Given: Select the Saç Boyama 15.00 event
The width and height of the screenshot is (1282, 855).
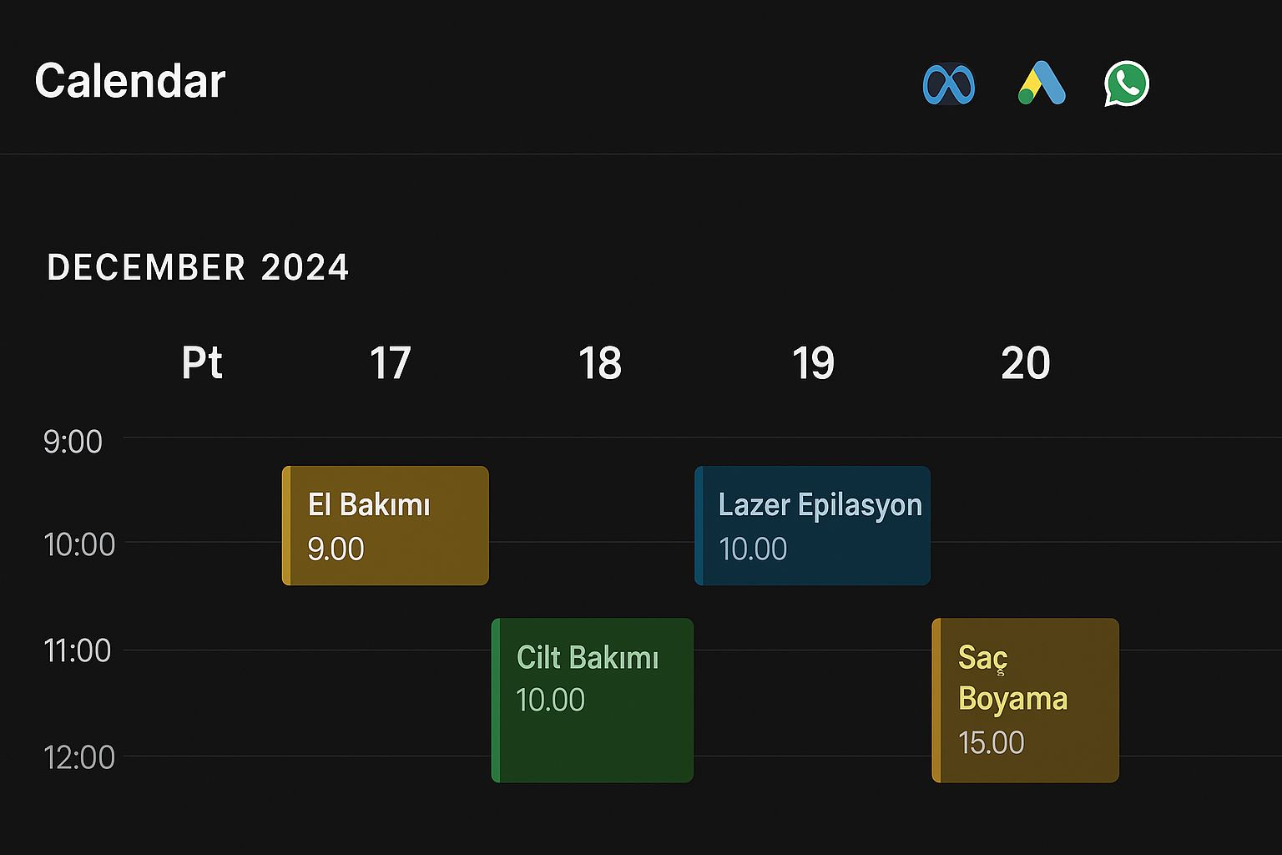Looking at the screenshot, I should [x=1026, y=700].
